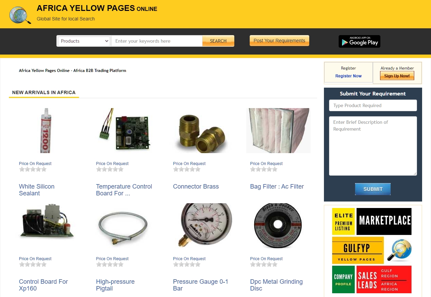Viewport: 431px width, 297px height.
Task: Click Post Your Requirements button
Action: [x=279, y=41]
